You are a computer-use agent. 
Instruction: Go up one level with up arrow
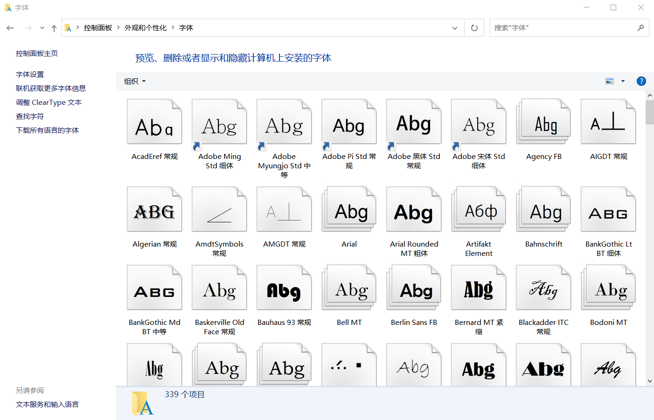[54, 28]
